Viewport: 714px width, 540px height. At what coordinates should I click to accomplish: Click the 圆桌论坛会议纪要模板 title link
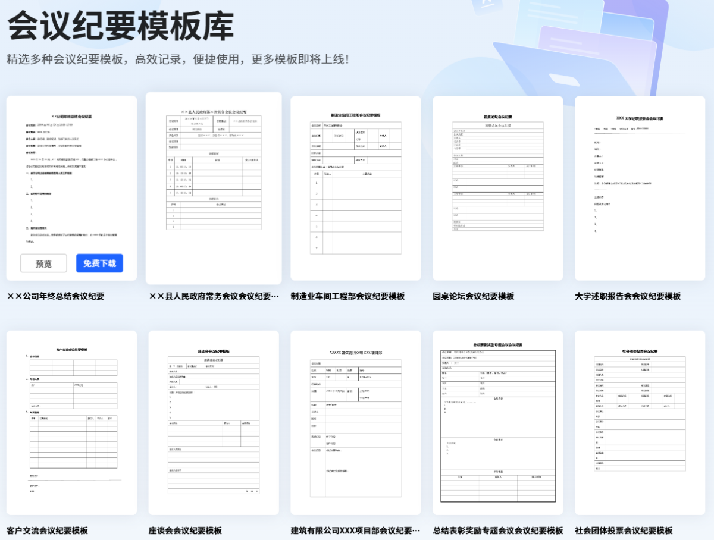pos(473,296)
